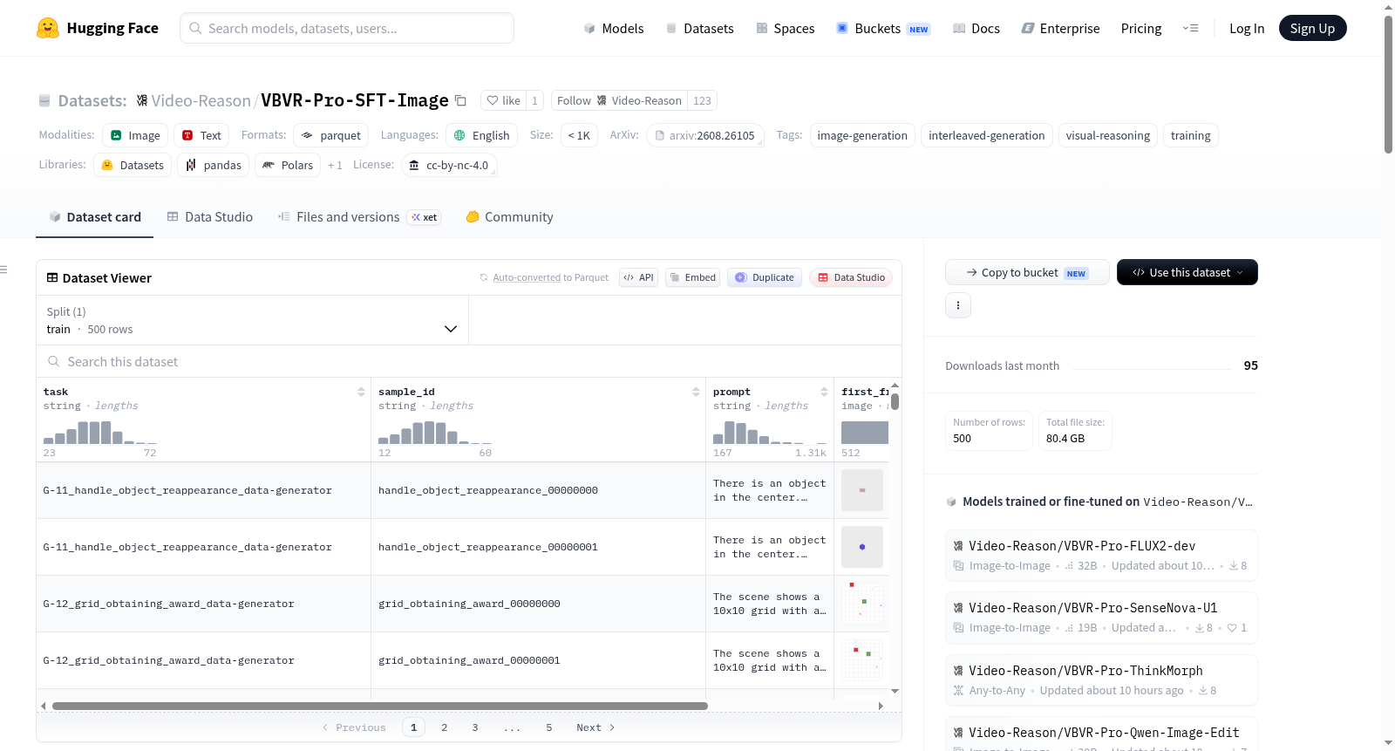Viewport: 1395px width, 751px height.
Task: Open the Enterprise navigation link
Action: point(1060,28)
